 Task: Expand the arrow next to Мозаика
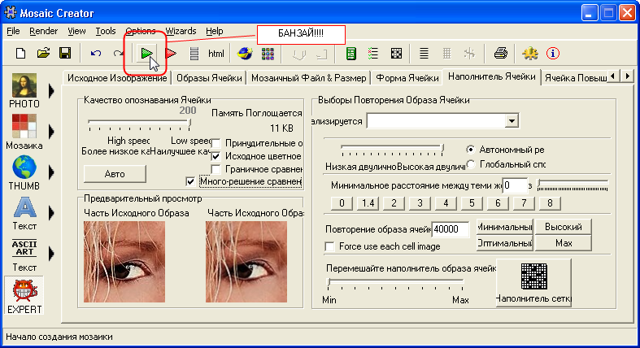point(51,132)
